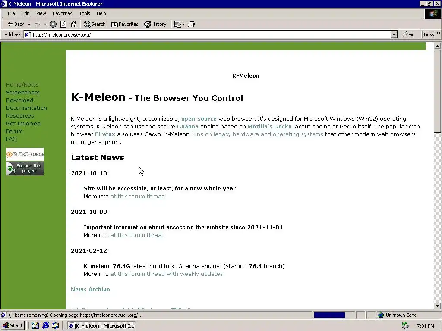The height and width of the screenshot is (331, 442).
Task: Follow the Firefox link
Action: coord(105,134)
